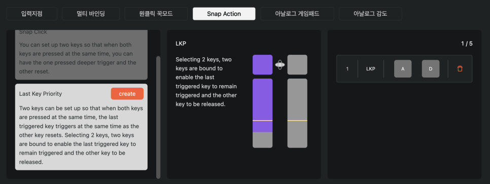
Task: Click the purple key travel bar
Action: coord(263,113)
